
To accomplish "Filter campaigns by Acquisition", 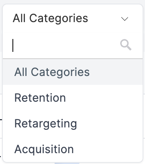I will [x=73, y=149].
